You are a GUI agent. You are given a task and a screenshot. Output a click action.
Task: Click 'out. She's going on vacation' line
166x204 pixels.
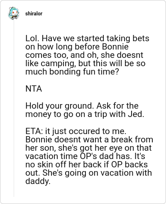[x=88, y=173]
